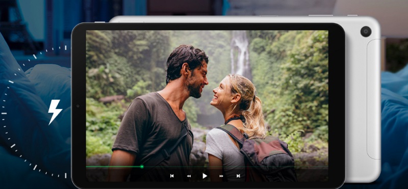The width and height of the screenshot is (408, 189).
Task: Click the rear camera lens on the tablet back
Action: (x=366, y=32)
